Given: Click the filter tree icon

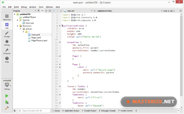Looking at the screenshot, I should point(38,11).
